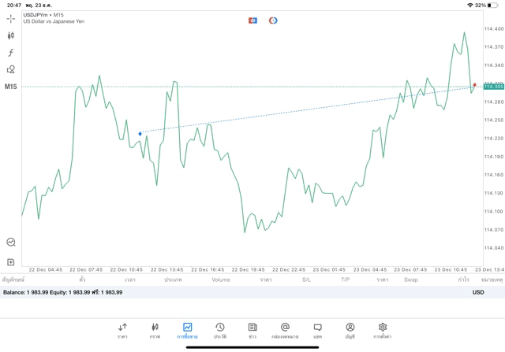This screenshot has height=352, width=505.
Task: Click the circular check icon on left
Action: (x=11, y=243)
